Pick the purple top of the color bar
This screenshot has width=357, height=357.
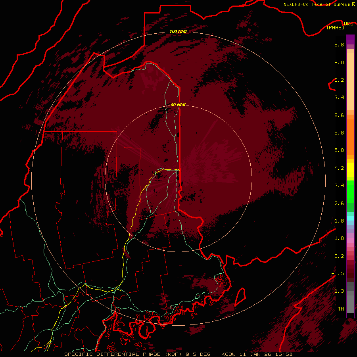[350, 40]
